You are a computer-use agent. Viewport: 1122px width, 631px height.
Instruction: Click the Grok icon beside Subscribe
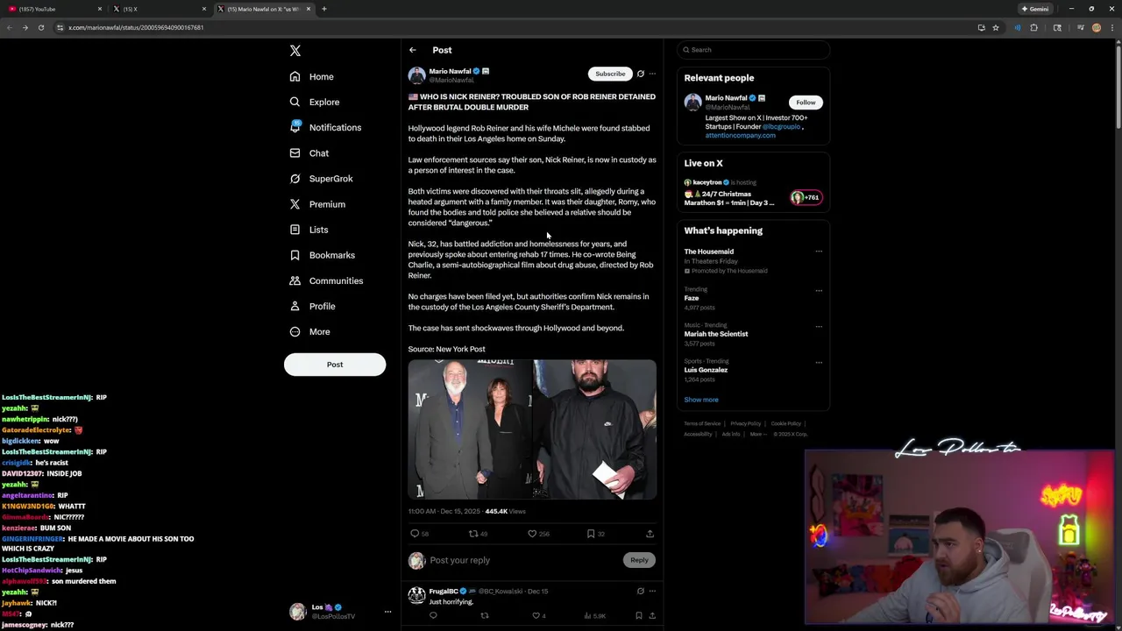[641, 74]
